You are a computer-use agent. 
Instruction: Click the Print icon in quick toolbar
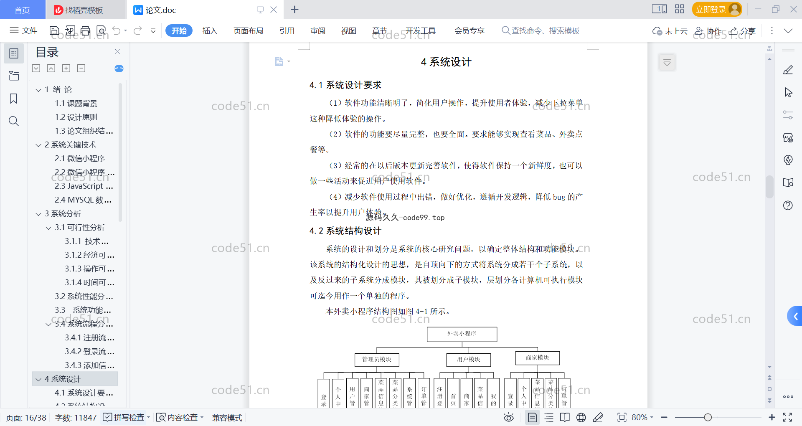85,30
